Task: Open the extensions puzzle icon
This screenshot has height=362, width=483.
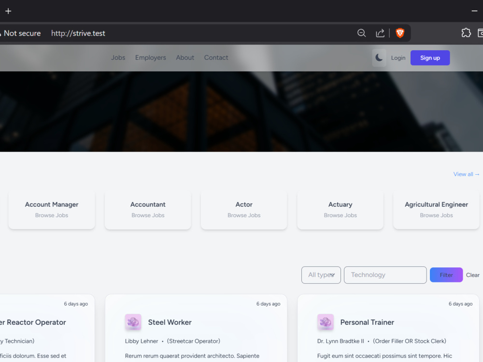Action: 466,33
